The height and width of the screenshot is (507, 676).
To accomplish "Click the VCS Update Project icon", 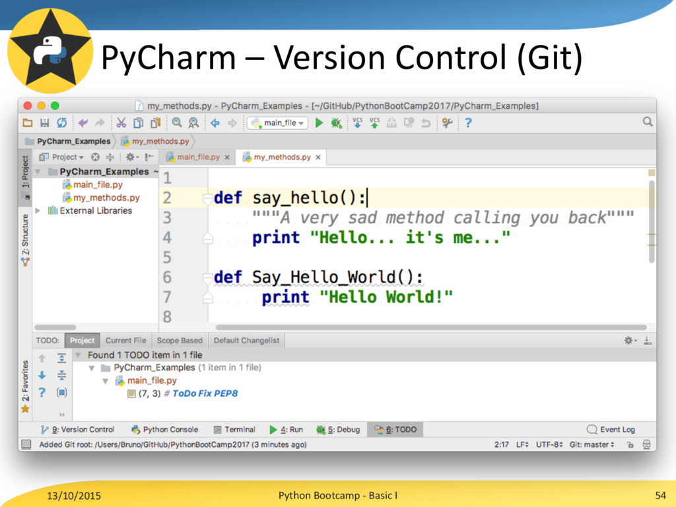I will tap(357, 123).
